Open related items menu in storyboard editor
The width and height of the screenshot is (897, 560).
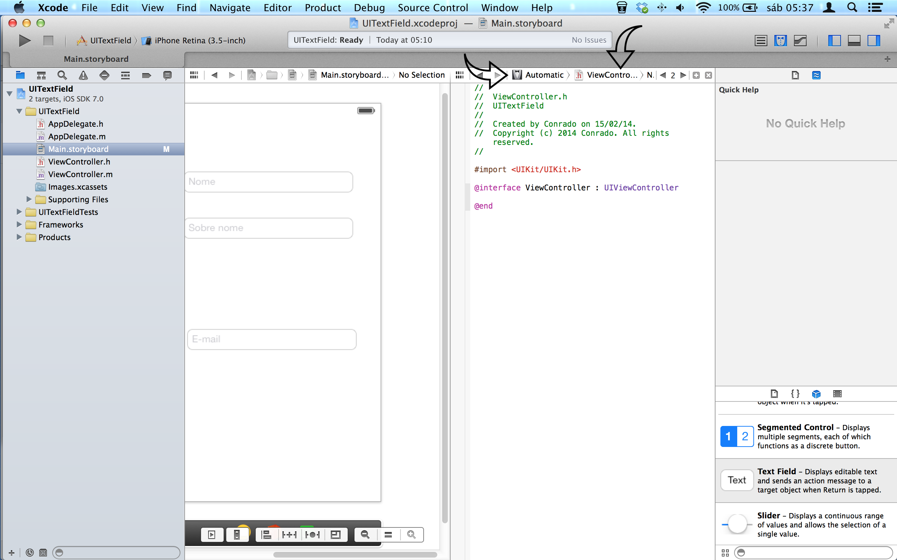(194, 75)
